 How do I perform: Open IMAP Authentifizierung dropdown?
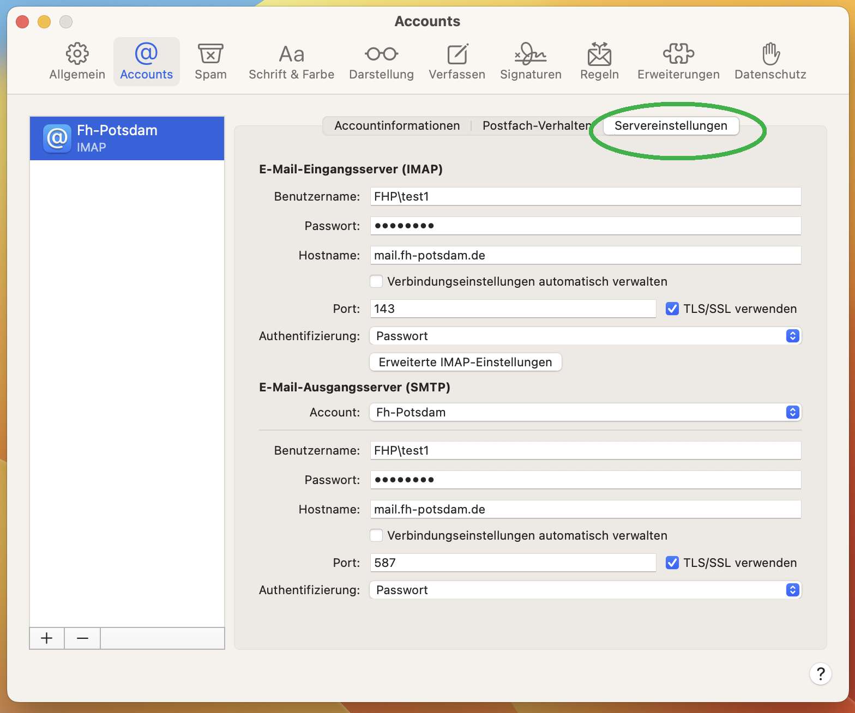(585, 336)
